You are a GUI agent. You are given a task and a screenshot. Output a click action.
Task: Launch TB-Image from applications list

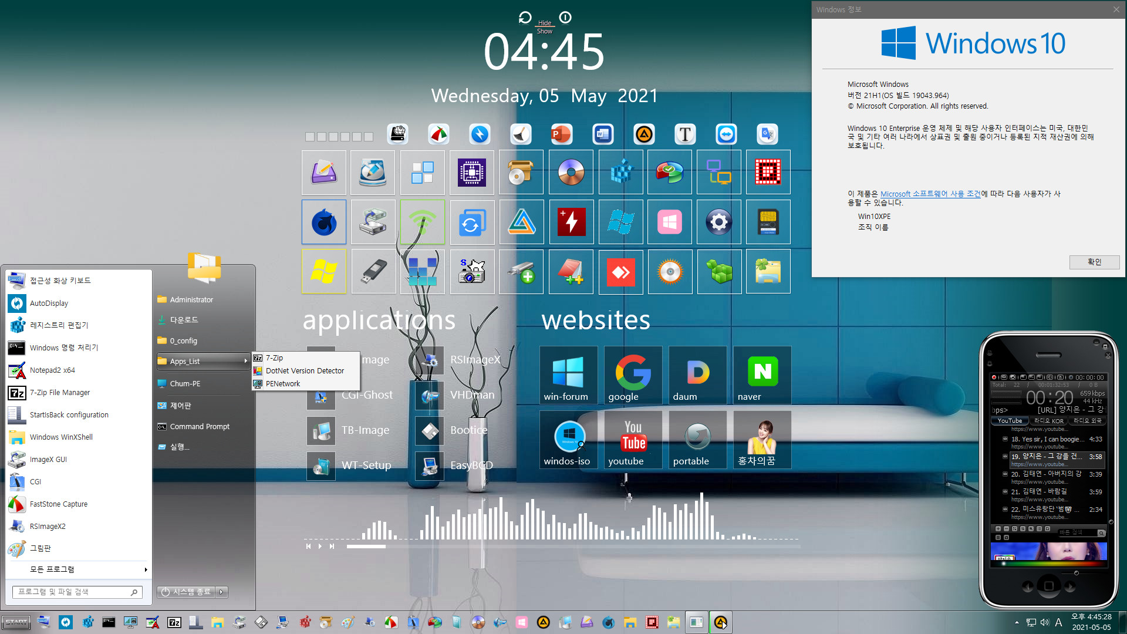[349, 430]
